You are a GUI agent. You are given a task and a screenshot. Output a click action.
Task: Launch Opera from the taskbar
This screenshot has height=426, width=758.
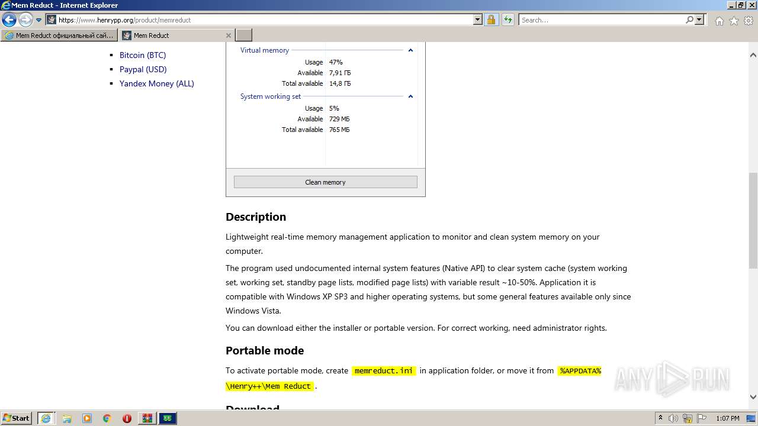[x=127, y=418]
